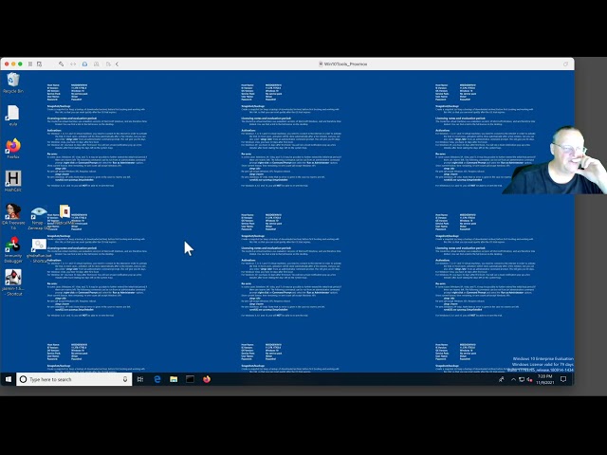Click the muted volume tray icon
The image size is (607, 455).
coord(529,379)
